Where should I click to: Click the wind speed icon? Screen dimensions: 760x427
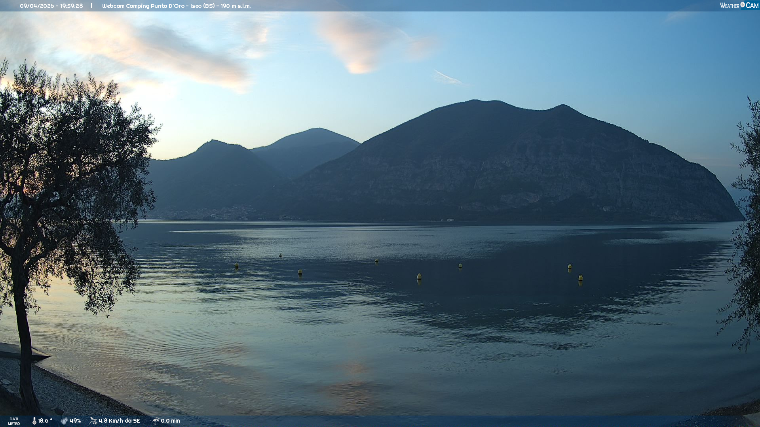coord(93,421)
